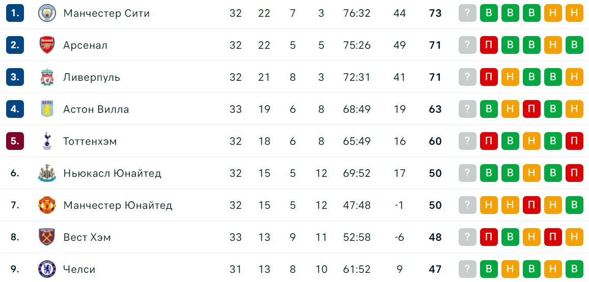Click the Manchester United club crest
Screen dimensions: 589x282
point(47,205)
